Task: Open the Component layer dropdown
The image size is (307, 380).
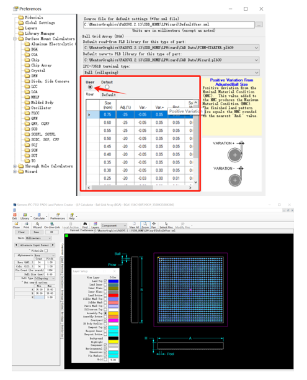Action: (113, 225)
